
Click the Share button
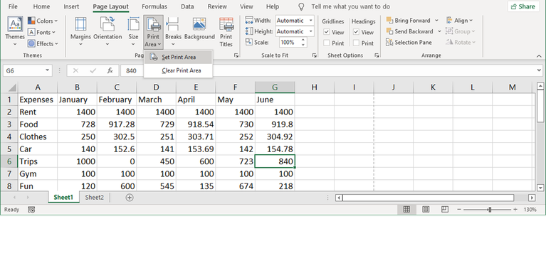point(523,6)
